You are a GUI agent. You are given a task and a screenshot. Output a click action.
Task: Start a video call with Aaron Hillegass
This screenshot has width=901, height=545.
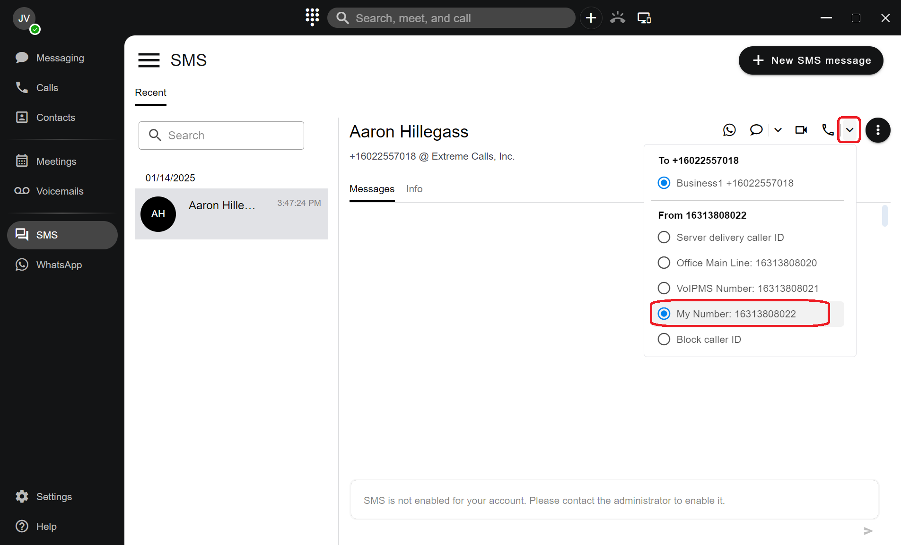801,130
